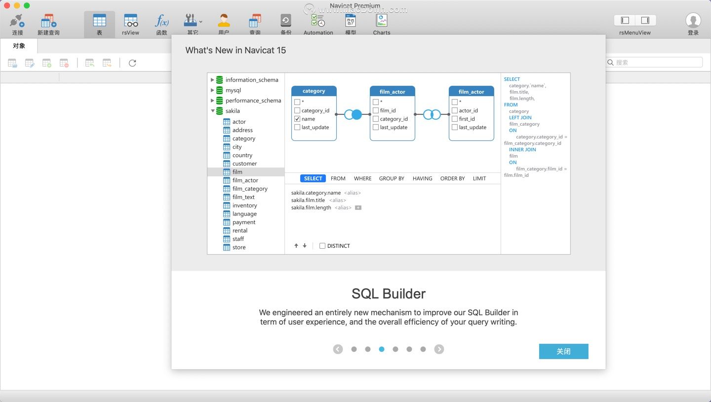The height and width of the screenshot is (402, 711).
Task: Open the rsView views icon
Action: (x=131, y=24)
